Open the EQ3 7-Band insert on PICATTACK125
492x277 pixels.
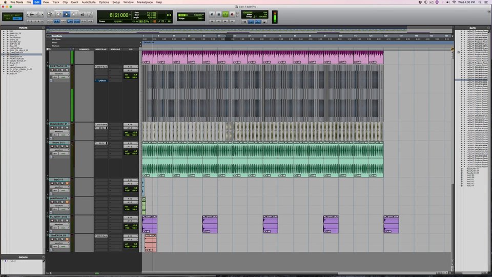(101, 67)
